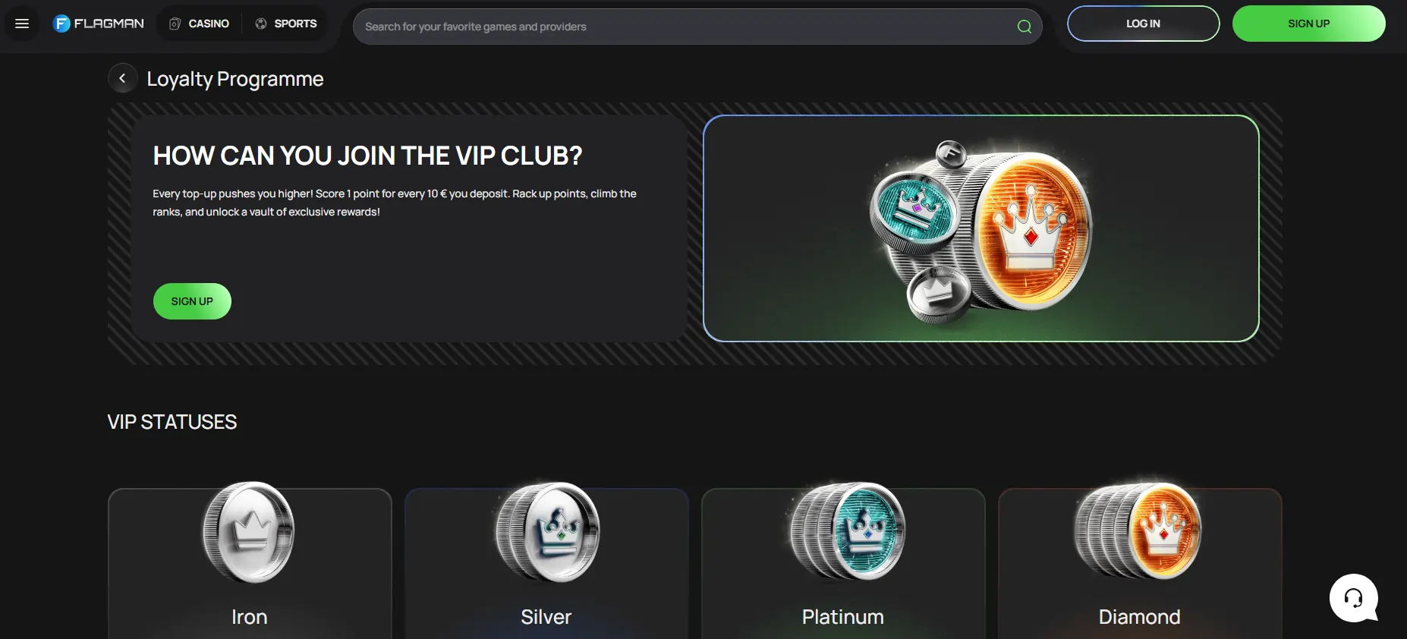Viewport: 1407px width, 639px height.
Task: Click the VIP coins banner image
Action: 980,228
